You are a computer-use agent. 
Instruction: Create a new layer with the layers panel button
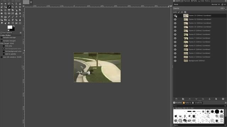pyautogui.click(x=176, y=99)
